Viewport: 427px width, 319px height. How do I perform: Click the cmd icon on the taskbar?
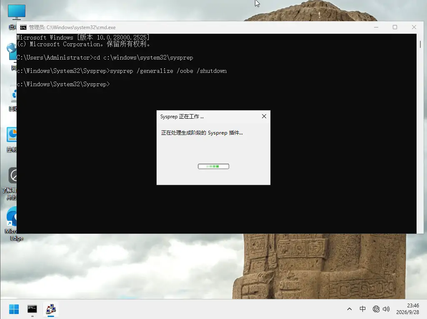pos(32,309)
